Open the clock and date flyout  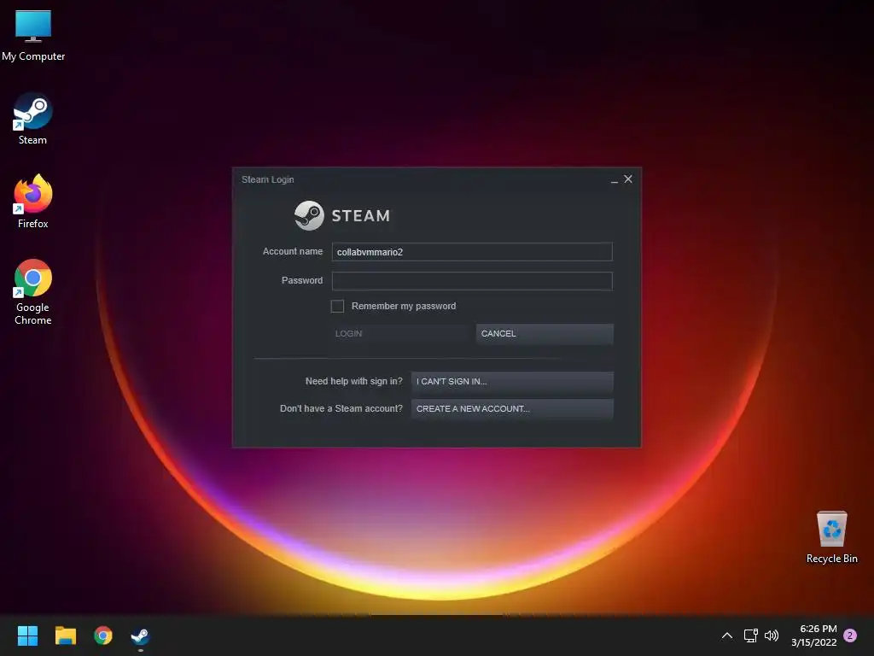814,635
